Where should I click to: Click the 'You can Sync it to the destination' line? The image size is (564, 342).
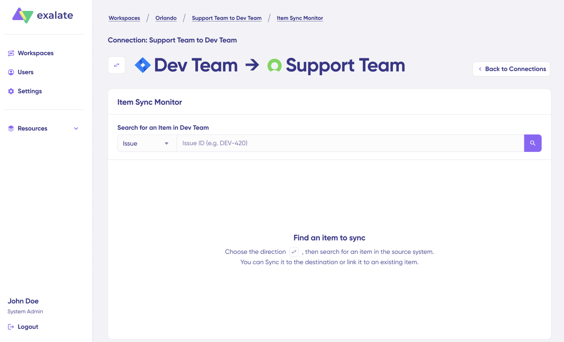(x=329, y=262)
